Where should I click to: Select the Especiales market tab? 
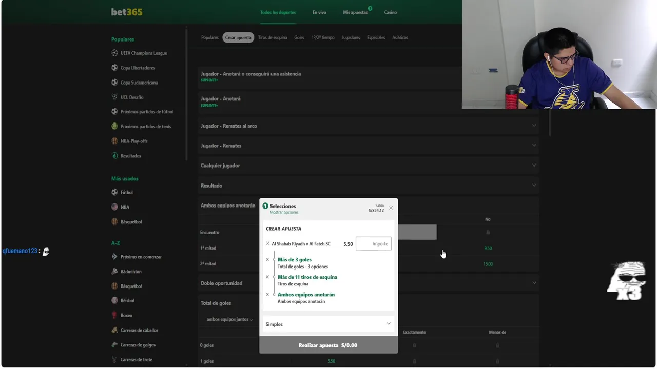(376, 37)
